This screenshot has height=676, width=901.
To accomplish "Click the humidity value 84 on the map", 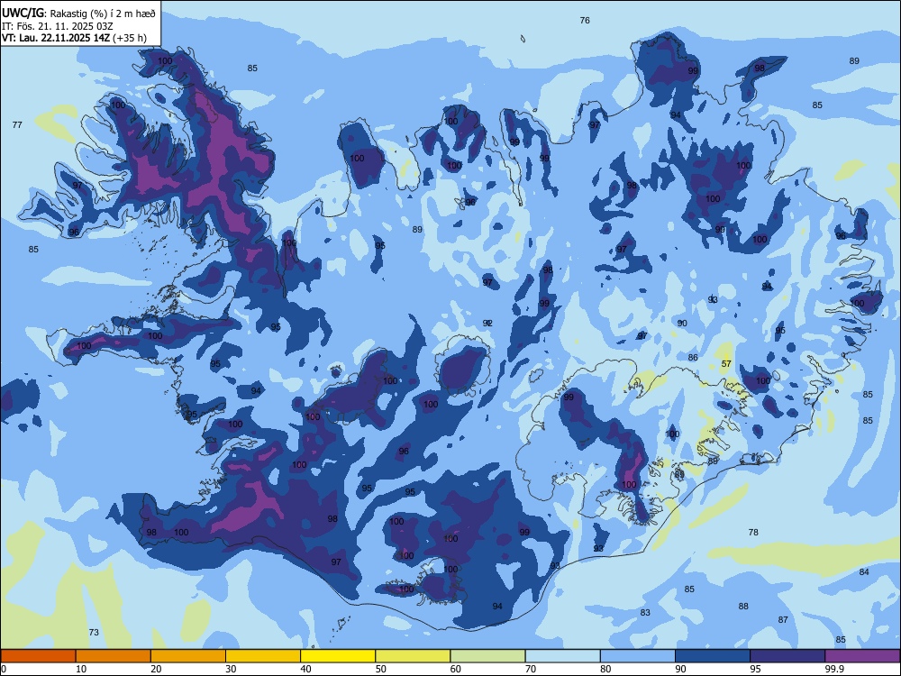I will coord(864,572).
